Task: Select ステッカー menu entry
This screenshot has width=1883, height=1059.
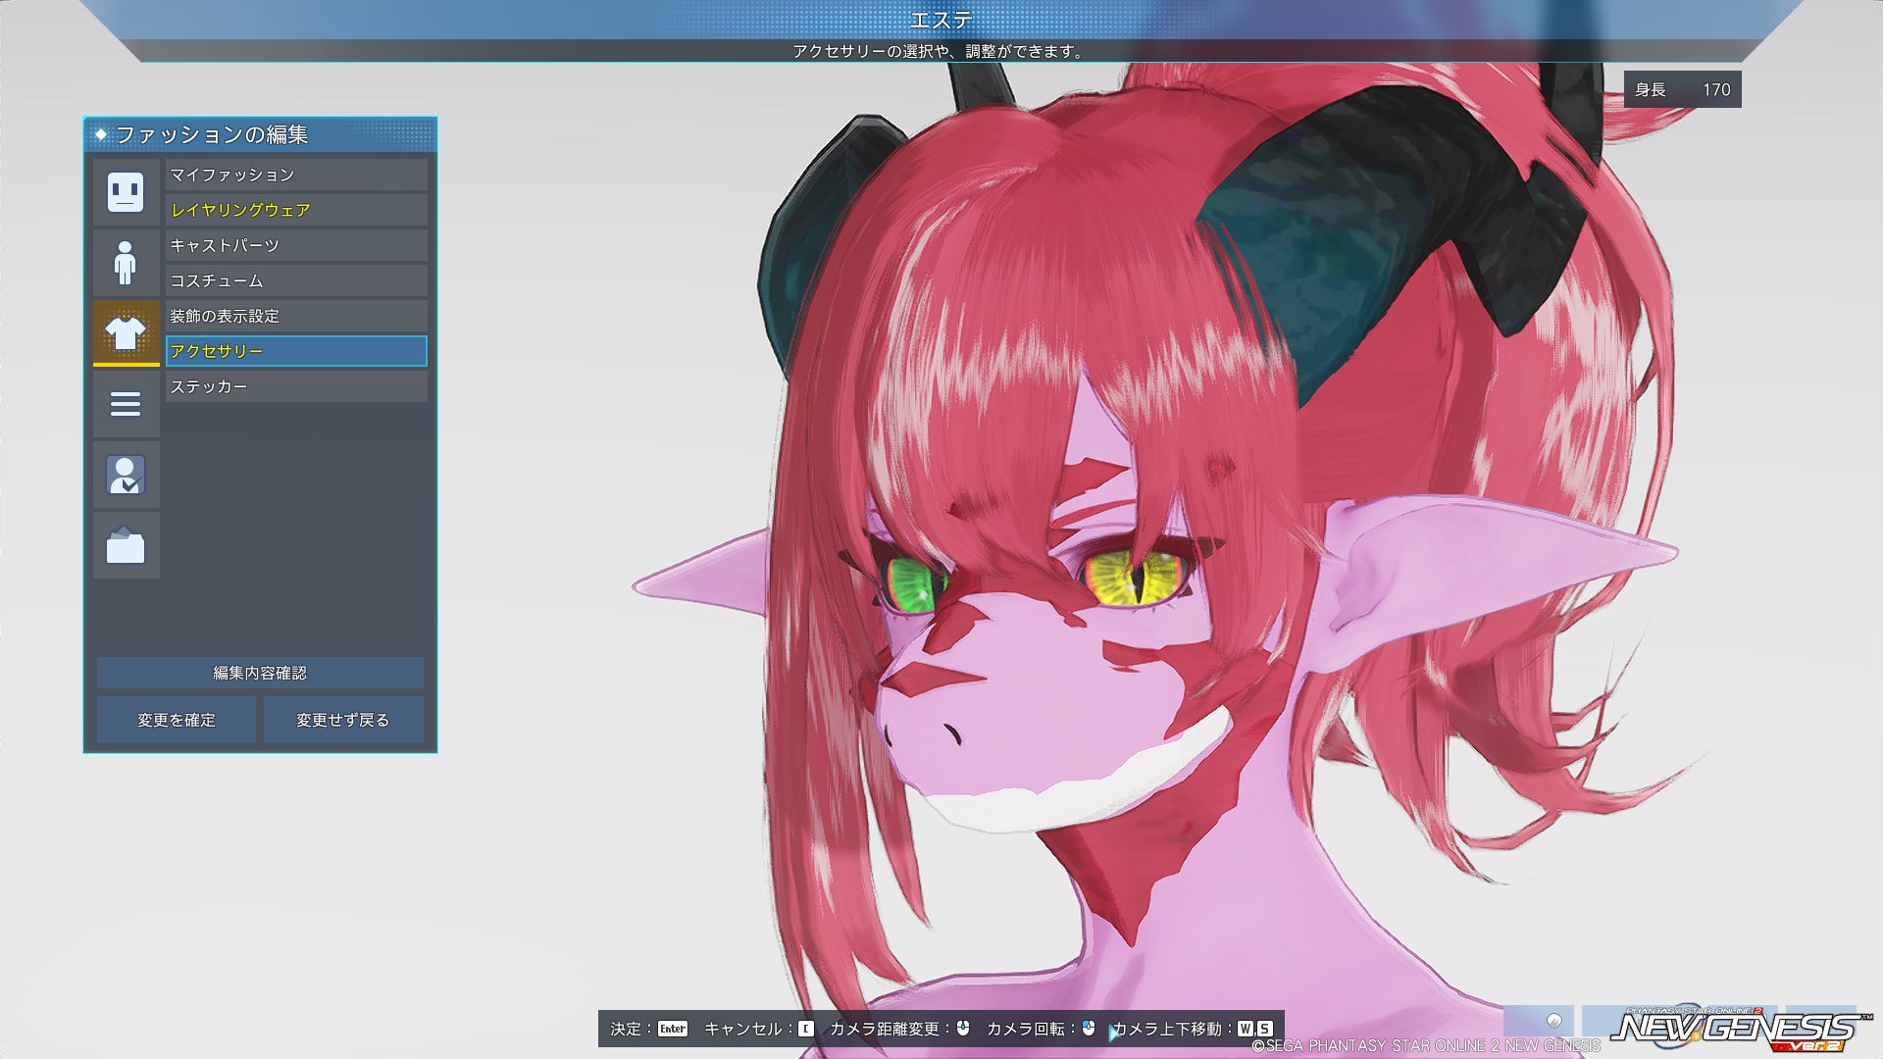Action: point(296,386)
